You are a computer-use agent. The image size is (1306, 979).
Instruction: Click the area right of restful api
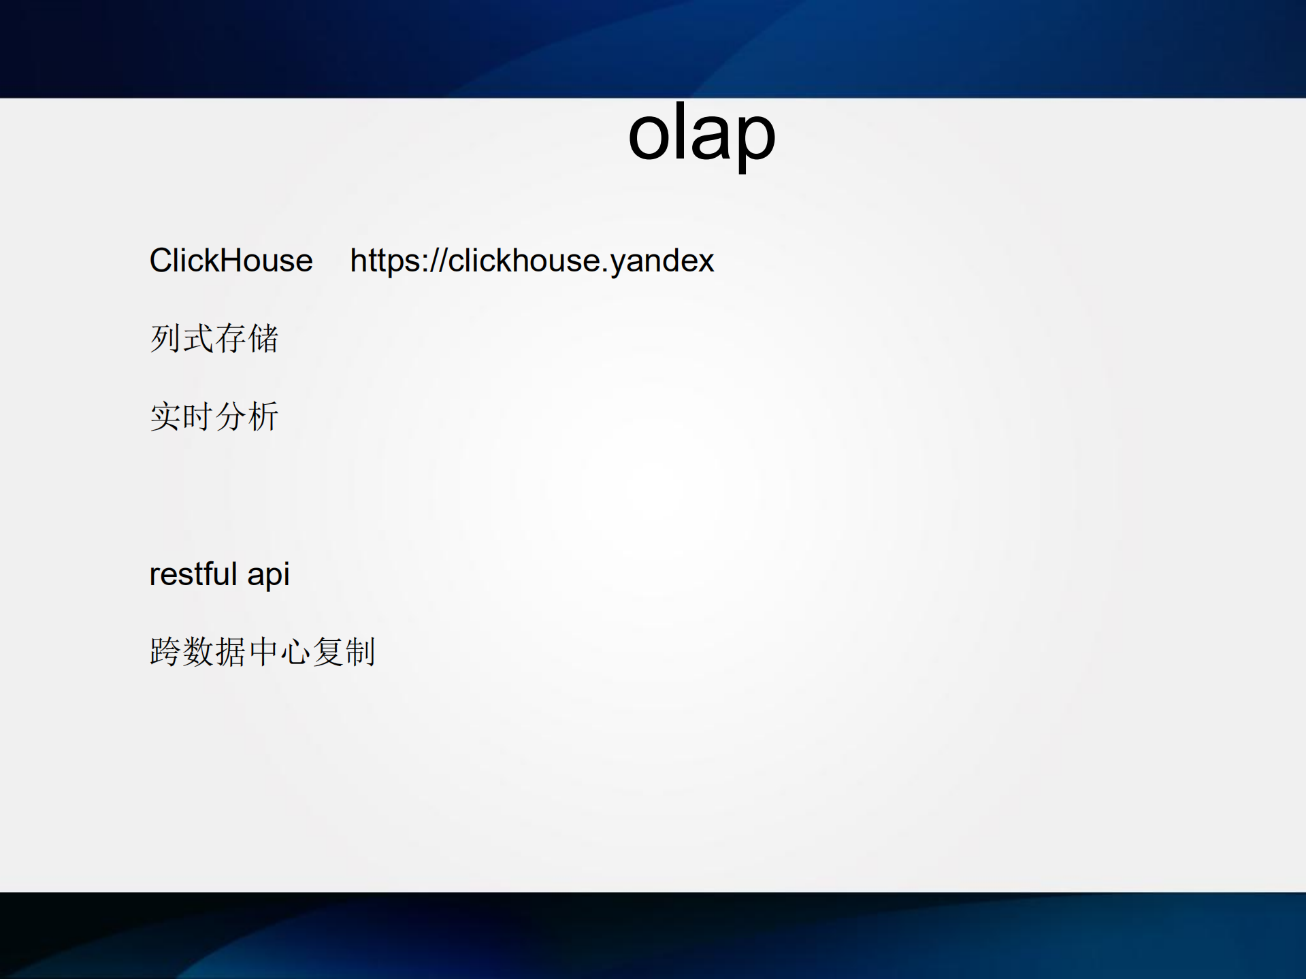pyautogui.click(x=476, y=575)
